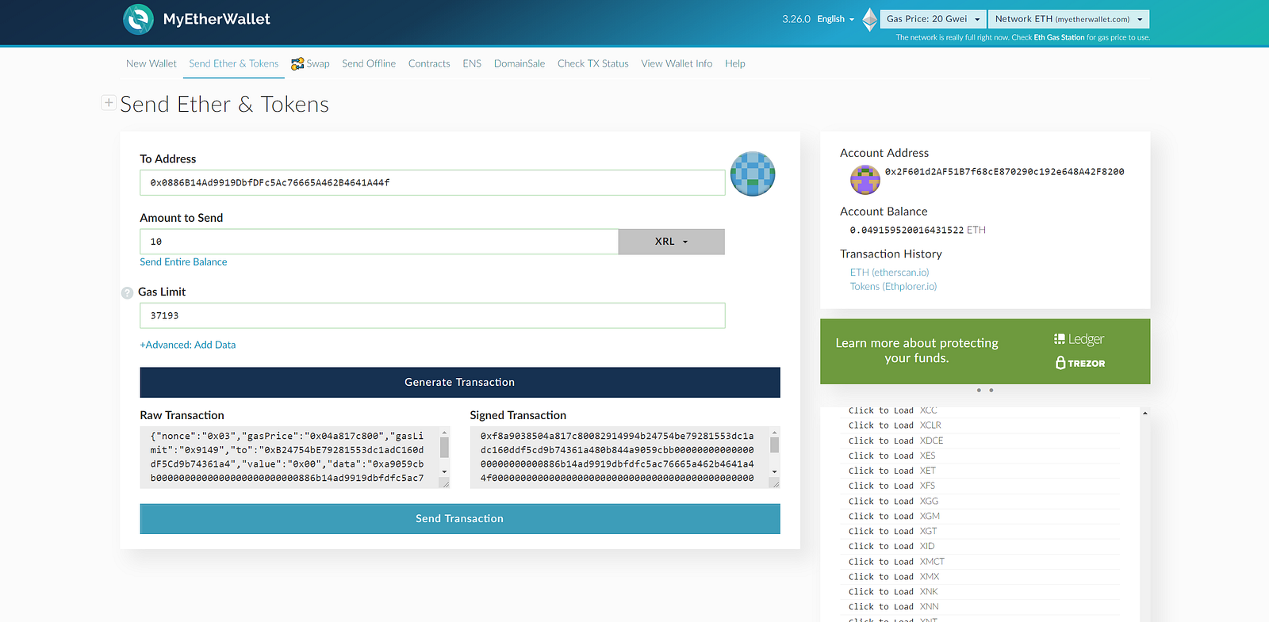
Task: Click the Send Entire Balance link
Action: click(x=183, y=262)
